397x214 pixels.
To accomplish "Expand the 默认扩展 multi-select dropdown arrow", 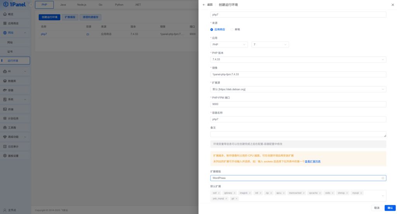I will (x=383, y=196).
